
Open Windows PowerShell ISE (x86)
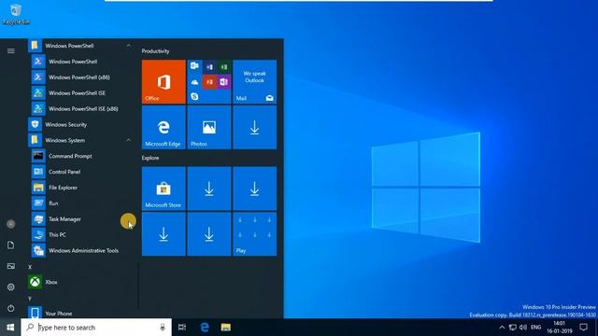(x=82, y=108)
